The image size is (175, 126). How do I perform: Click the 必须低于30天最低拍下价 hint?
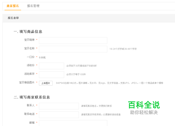point(82,66)
